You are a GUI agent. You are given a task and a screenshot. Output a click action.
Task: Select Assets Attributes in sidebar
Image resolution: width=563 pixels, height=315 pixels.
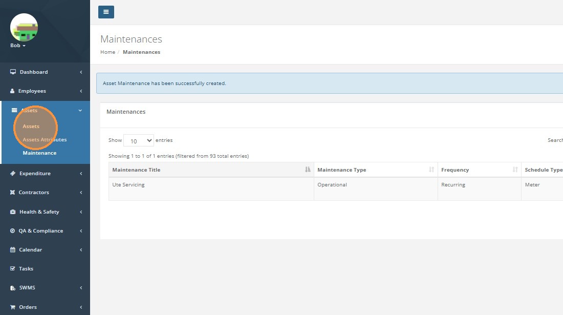pos(45,140)
